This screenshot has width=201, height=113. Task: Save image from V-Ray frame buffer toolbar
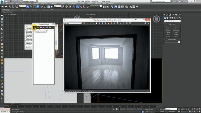[102, 23]
